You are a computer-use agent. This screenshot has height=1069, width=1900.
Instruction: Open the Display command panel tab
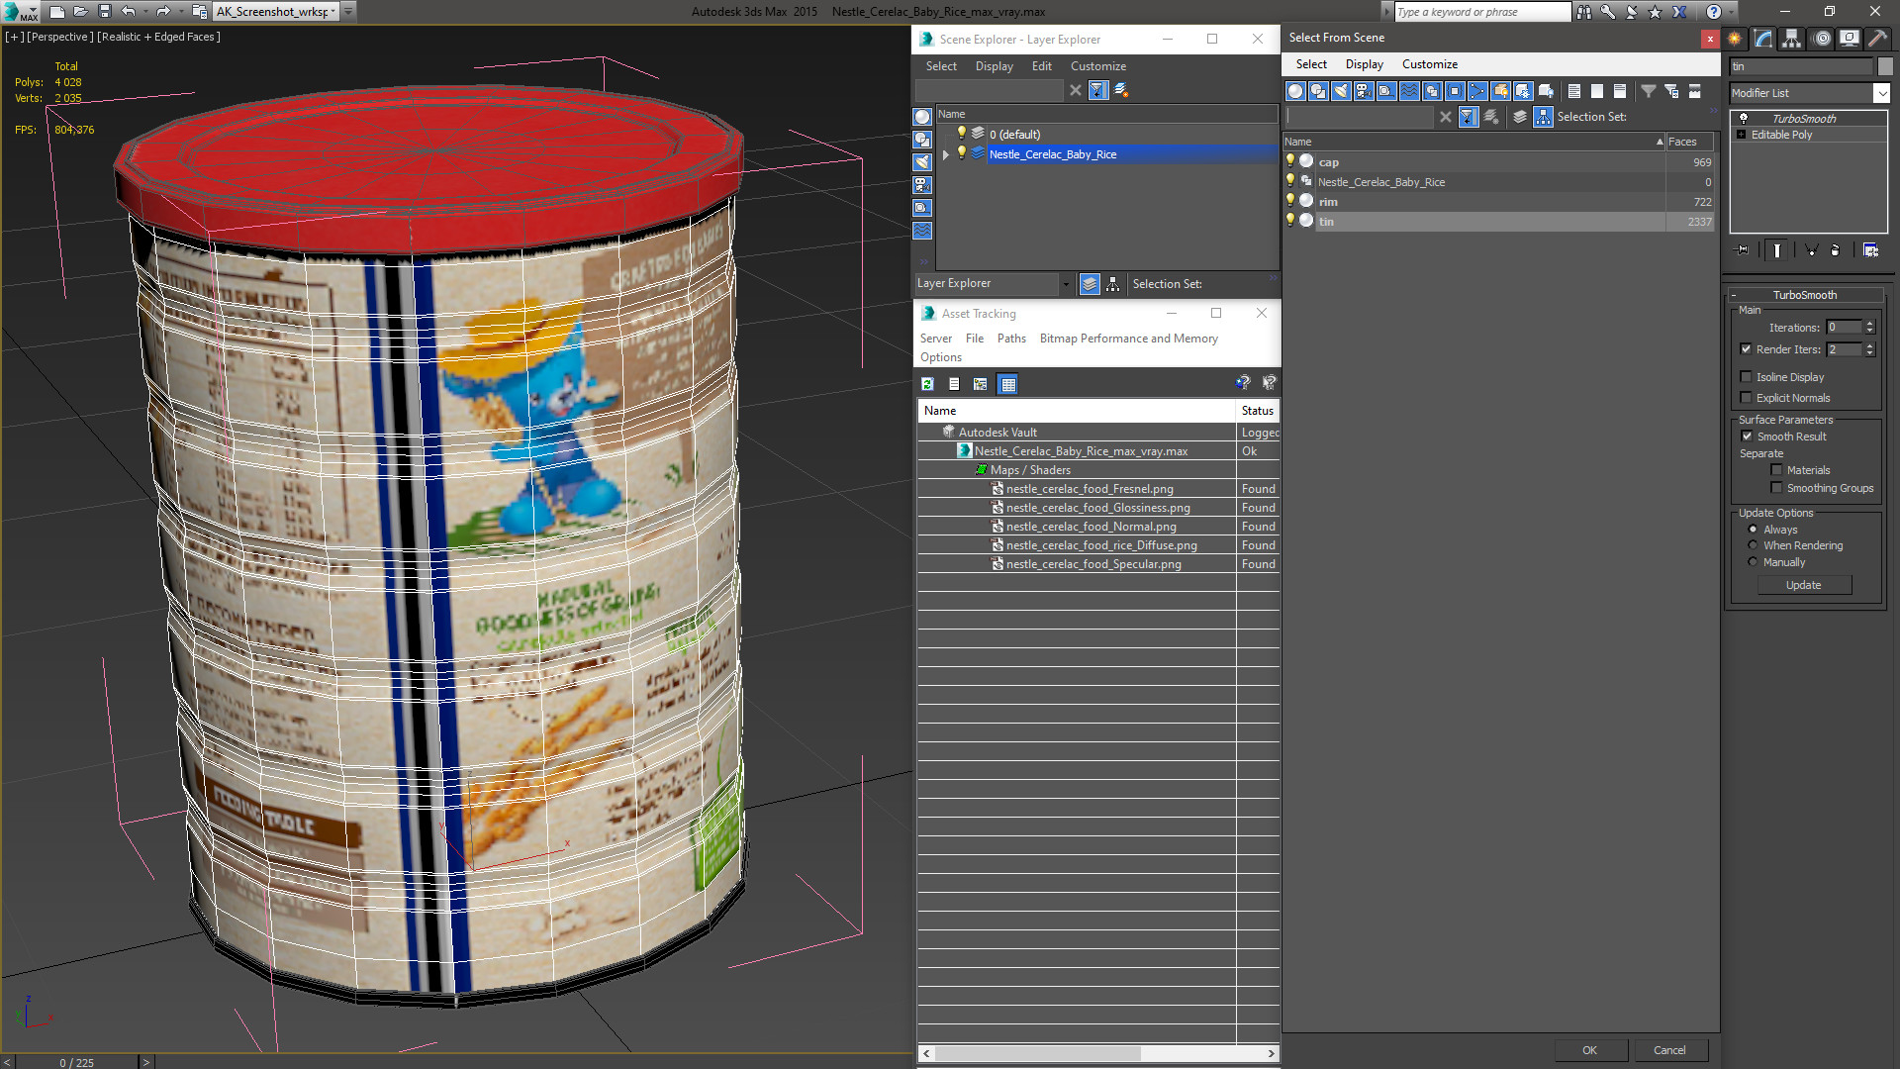pos(1849,39)
